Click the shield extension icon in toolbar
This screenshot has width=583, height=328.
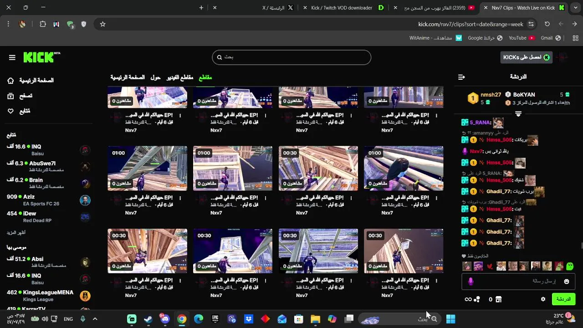pos(84,24)
